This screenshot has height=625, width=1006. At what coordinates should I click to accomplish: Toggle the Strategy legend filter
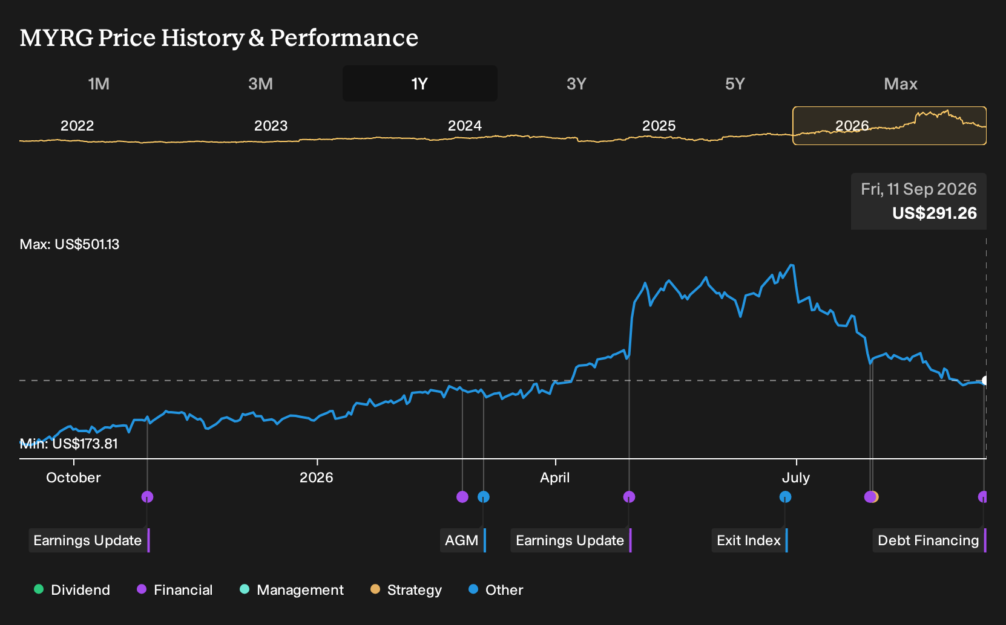coord(406,590)
